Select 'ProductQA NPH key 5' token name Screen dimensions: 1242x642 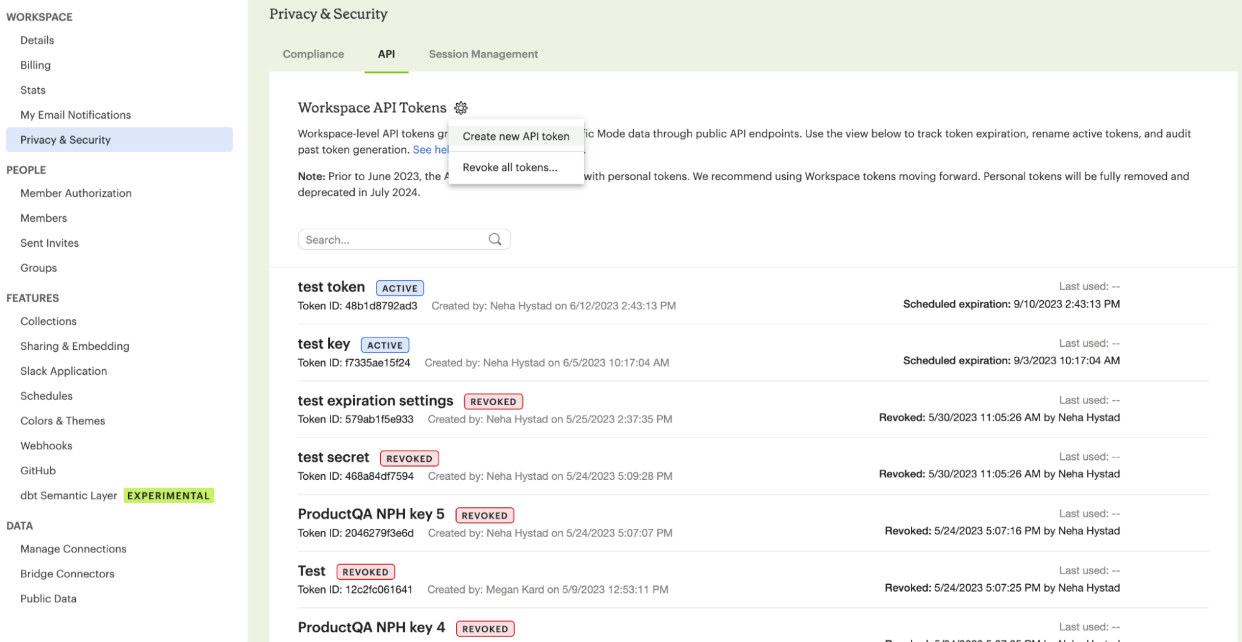[371, 514]
